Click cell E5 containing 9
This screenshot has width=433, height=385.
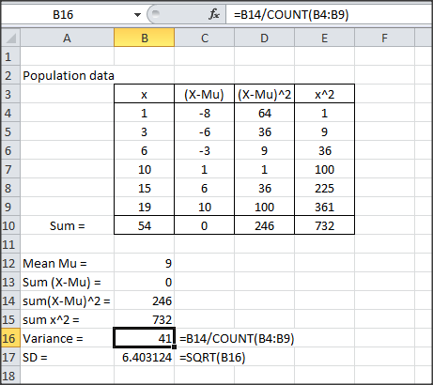point(324,131)
